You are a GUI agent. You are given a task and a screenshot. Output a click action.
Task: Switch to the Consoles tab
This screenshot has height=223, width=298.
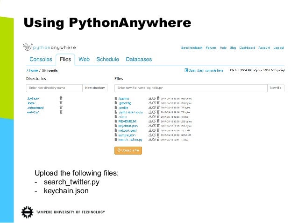tap(41, 59)
